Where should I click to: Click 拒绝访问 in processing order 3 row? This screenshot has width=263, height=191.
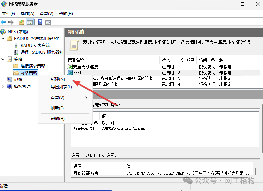(207, 78)
